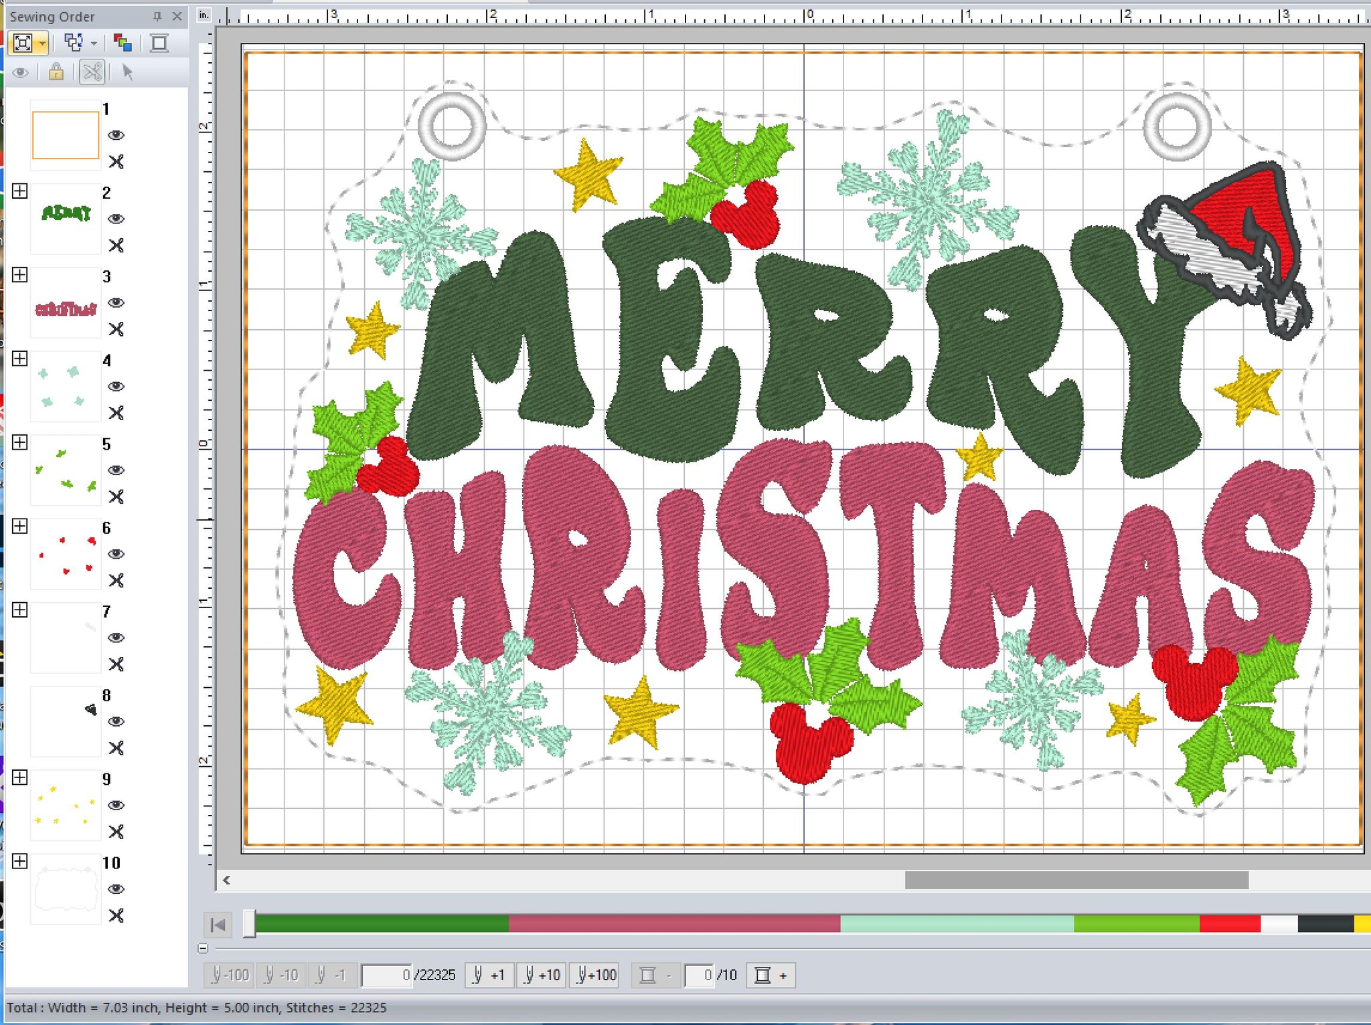Click the frame view icon in Sewing Order toolbar
Image resolution: width=1371 pixels, height=1025 pixels.
[23, 43]
